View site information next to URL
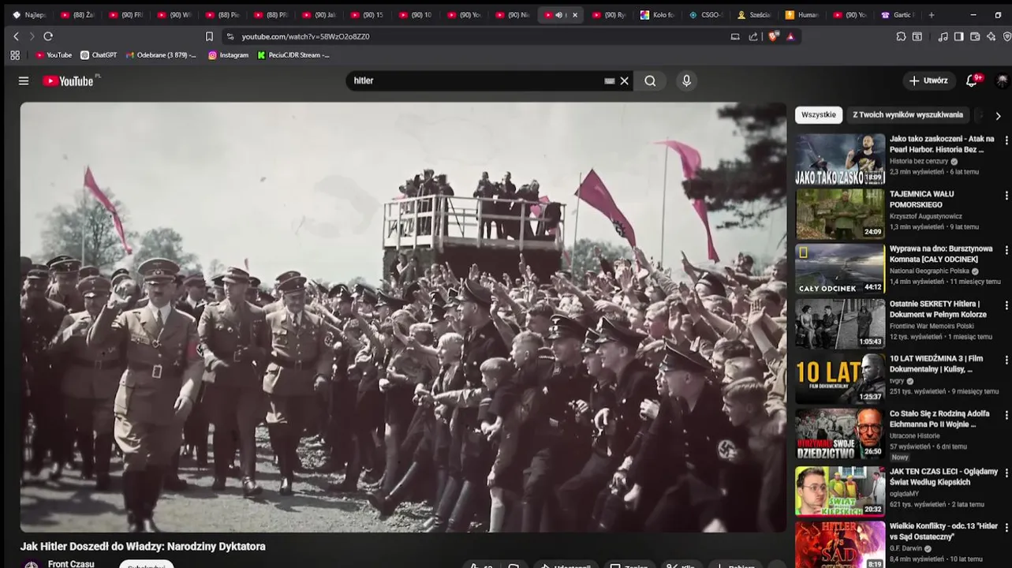 [x=230, y=36]
